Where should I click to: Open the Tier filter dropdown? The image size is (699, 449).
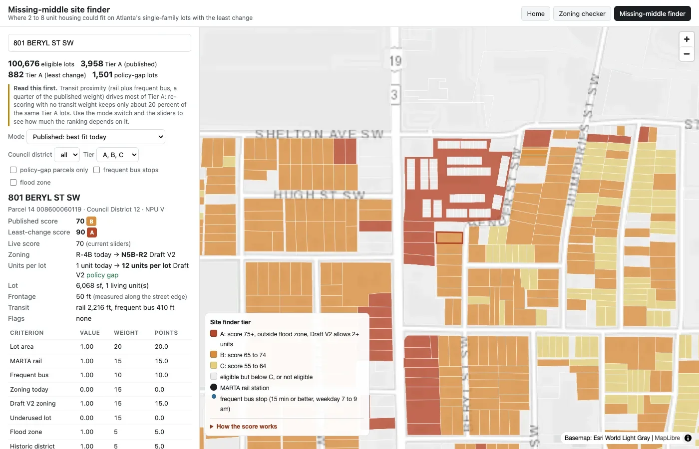117,155
